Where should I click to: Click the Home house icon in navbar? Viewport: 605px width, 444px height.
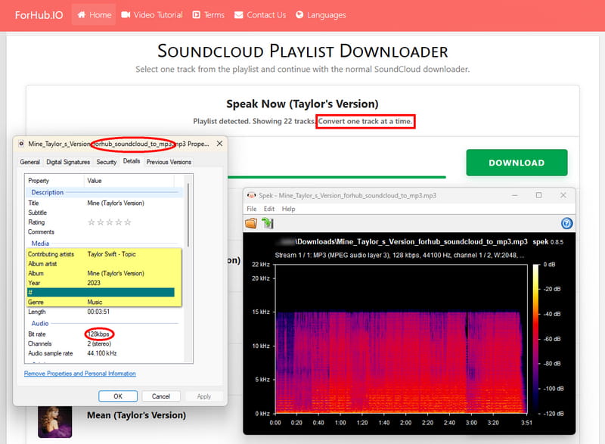coord(82,14)
